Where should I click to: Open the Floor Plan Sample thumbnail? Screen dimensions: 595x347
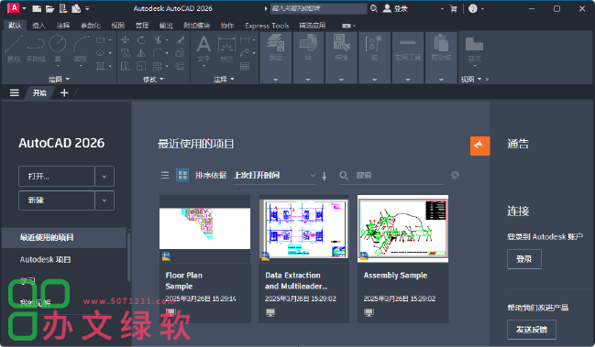click(x=205, y=228)
